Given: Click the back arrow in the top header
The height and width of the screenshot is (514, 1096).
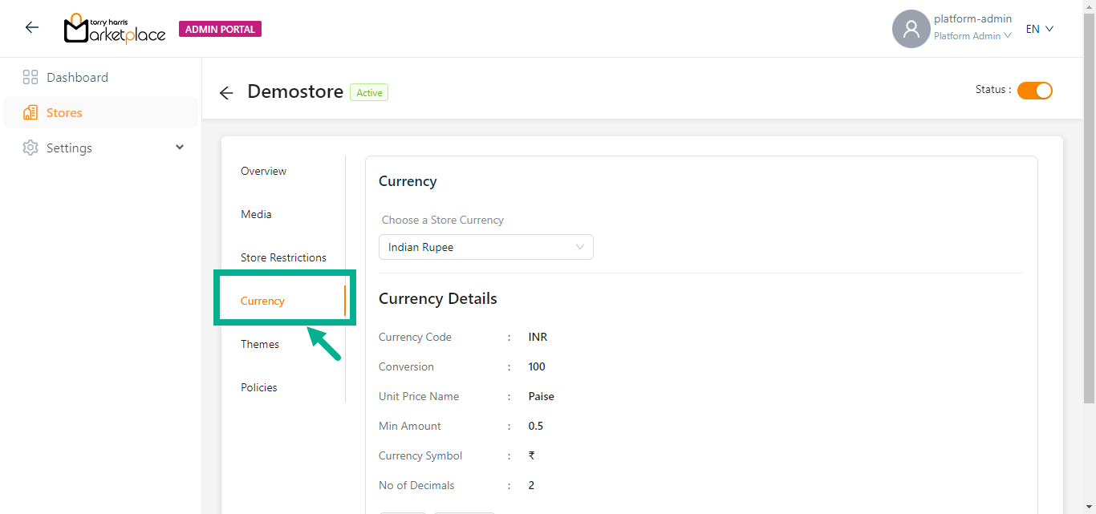Looking at the screenshot, I should tap(32, 28).
